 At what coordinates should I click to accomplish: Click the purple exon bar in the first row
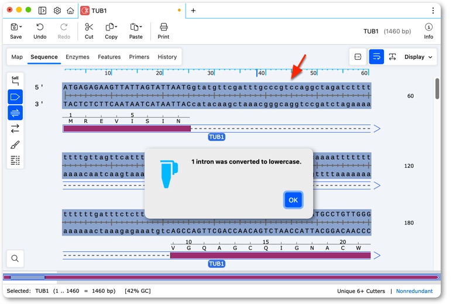point(127,129)
